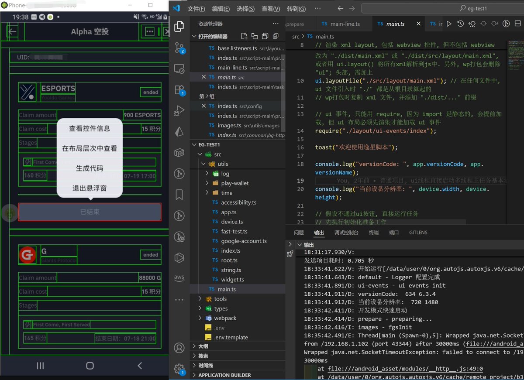This screenshot has width=524, height=380.
Task: Tap the back arrow in Alpha 空投 header
Action: pyautogui.click(x=13, y=31)
